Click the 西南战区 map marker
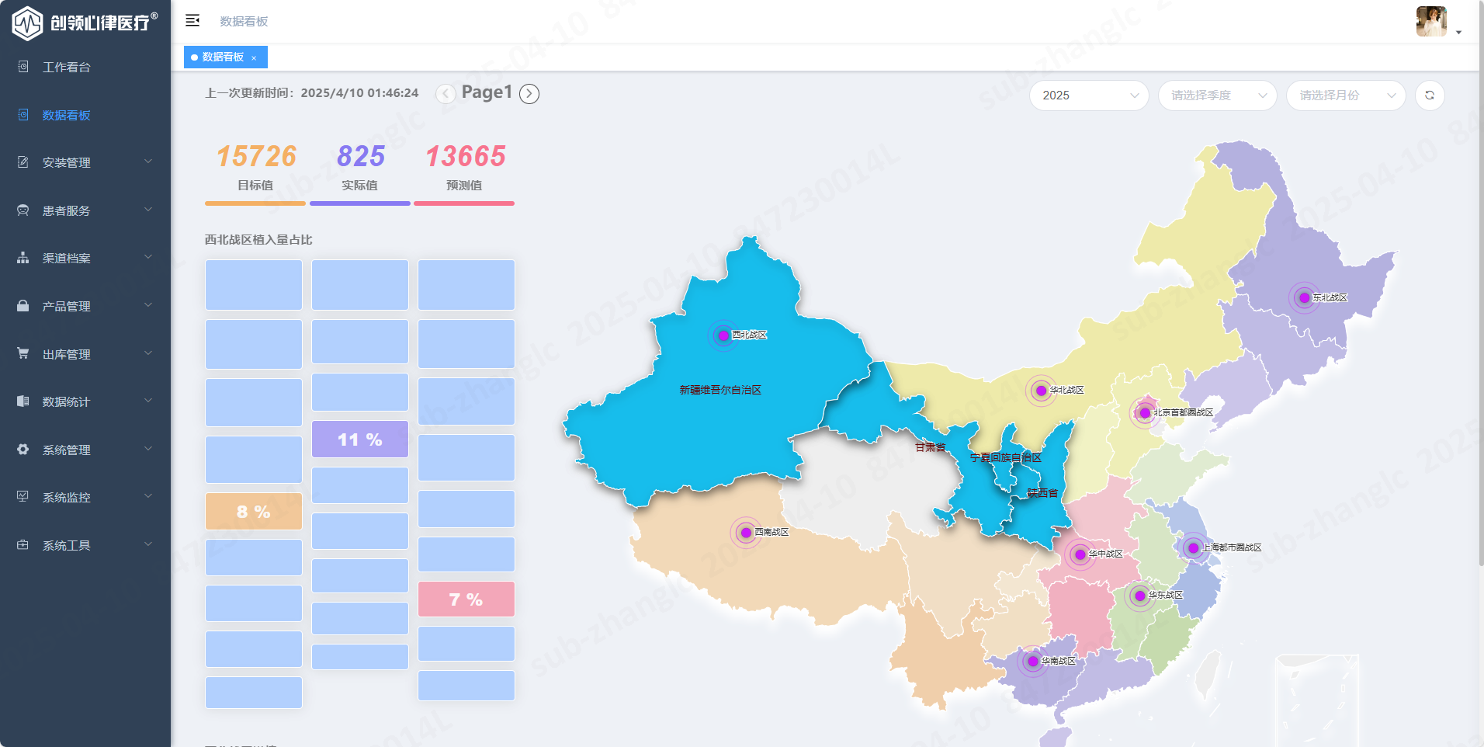The image size is (1484, 747). point(746,533)
